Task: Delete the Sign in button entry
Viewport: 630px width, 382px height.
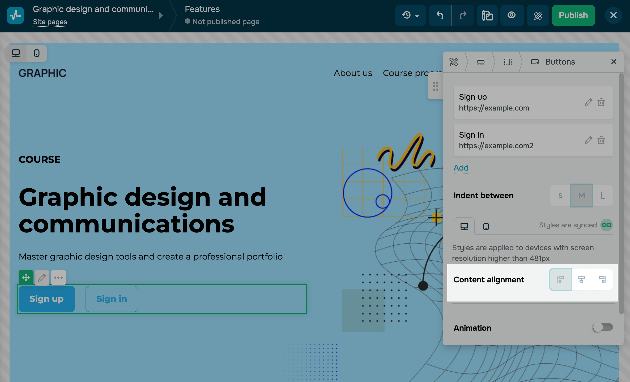Action: (x=601, y=140)
